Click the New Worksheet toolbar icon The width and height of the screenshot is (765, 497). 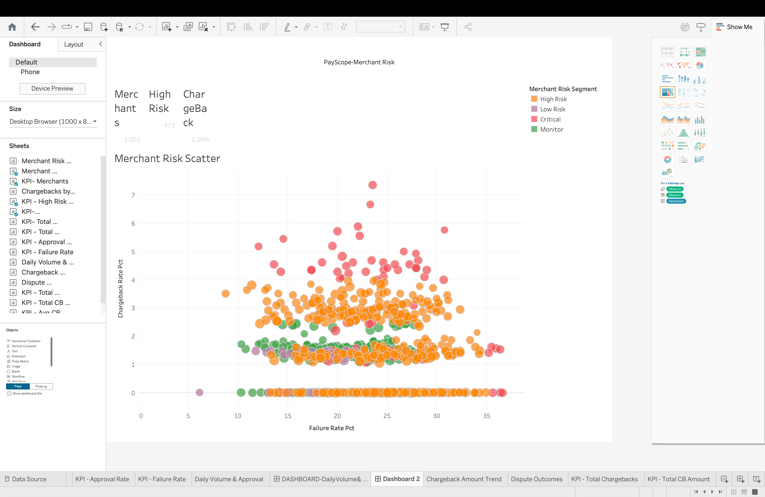click(166, 27)
